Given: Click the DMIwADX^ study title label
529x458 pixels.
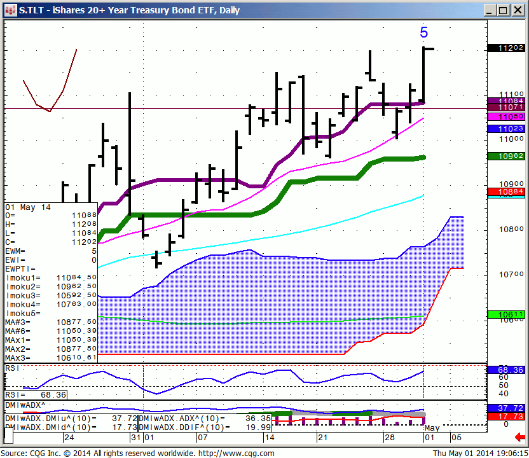Looking at the screenshot, I should (25, 405).
